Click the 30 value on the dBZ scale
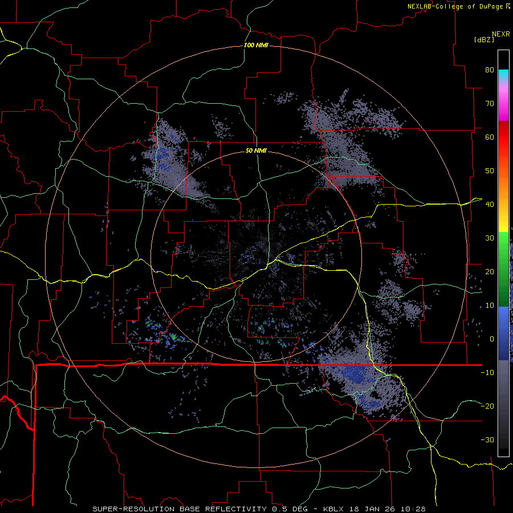The height and width of the screenshot is (513, 513). tap(490, 238)
